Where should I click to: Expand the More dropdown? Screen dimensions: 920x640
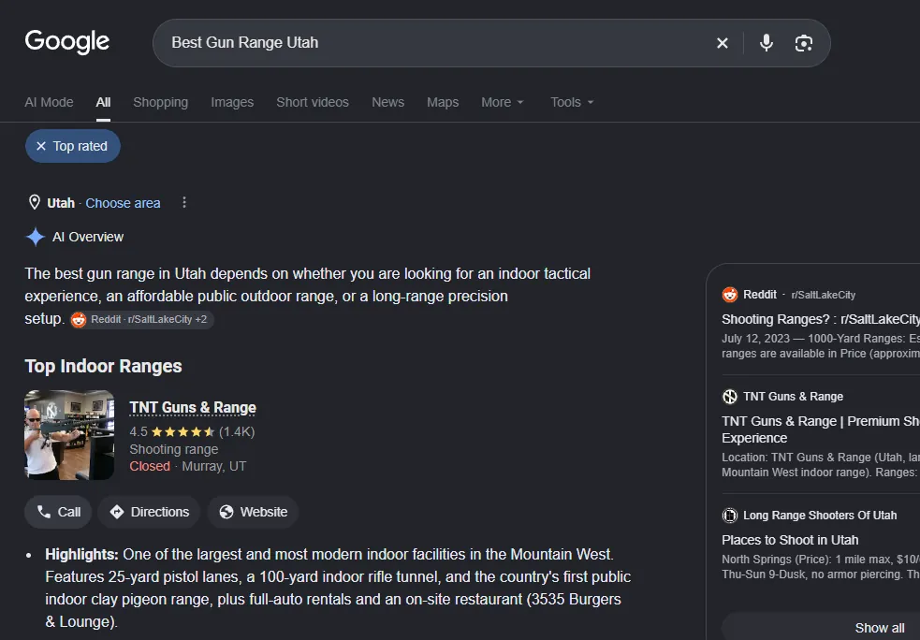click(503, 102)
